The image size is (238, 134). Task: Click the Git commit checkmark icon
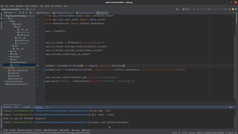[216, 9]
